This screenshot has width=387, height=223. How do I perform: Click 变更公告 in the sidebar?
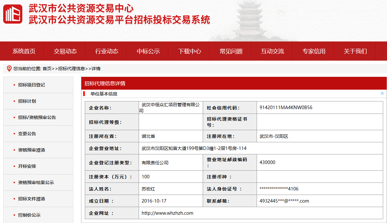pyautogui.click(x=27, y=134)
